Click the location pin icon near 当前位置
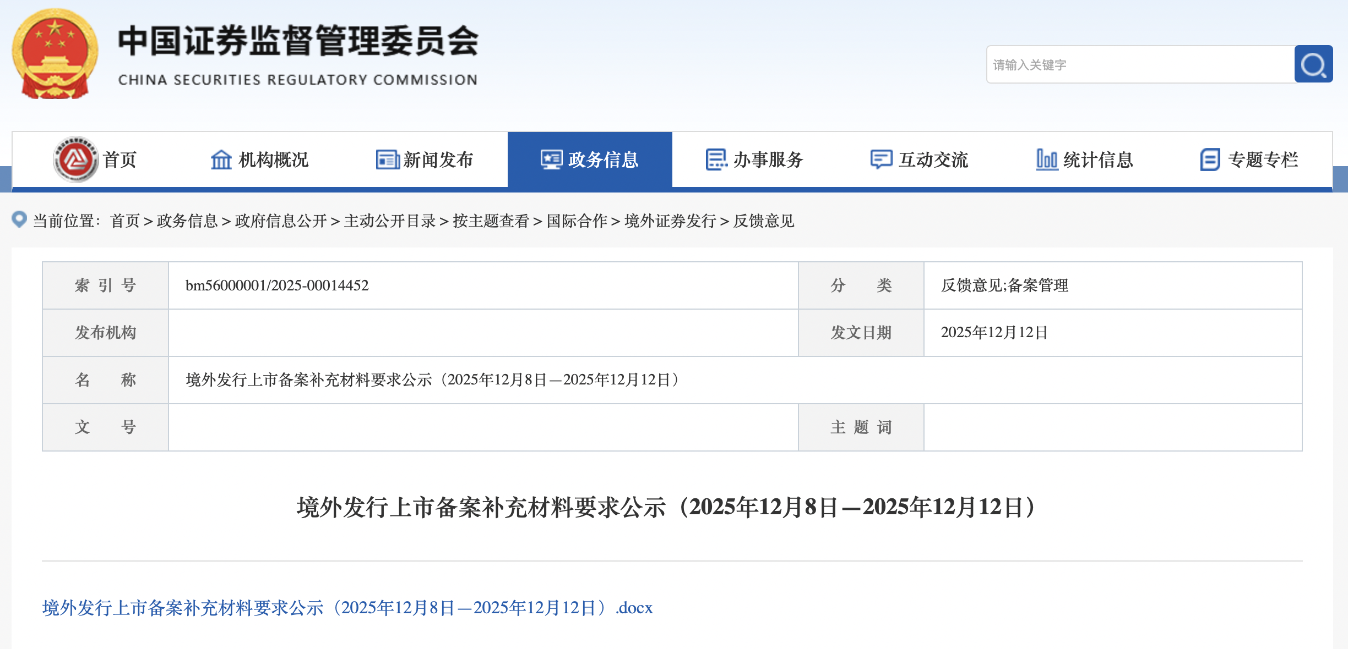 (x=19, y=219)
